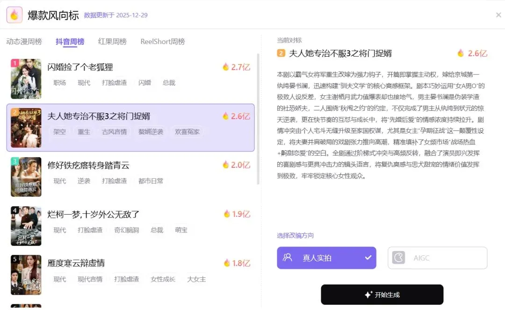Click the flame icon next to 2.0亿
The image size is (505, 310).
[x=225, y=165]
